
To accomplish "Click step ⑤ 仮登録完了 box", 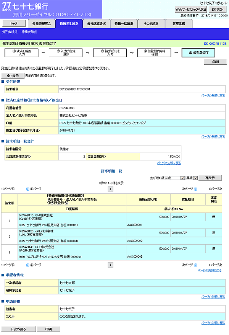I will (198, 53).
